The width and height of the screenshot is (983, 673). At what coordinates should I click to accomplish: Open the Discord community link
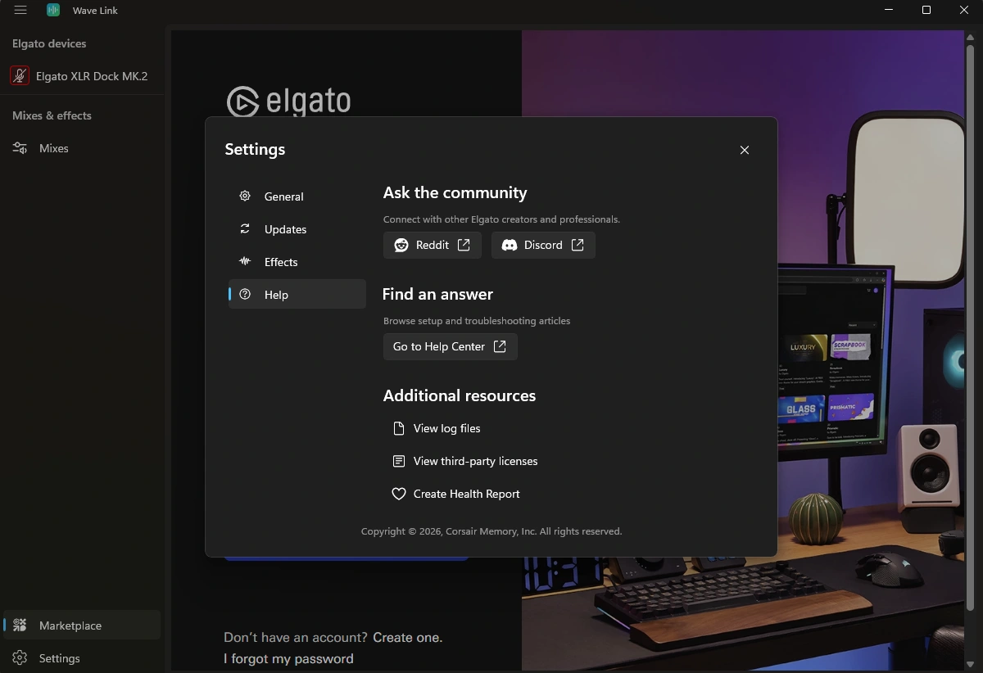543,245
